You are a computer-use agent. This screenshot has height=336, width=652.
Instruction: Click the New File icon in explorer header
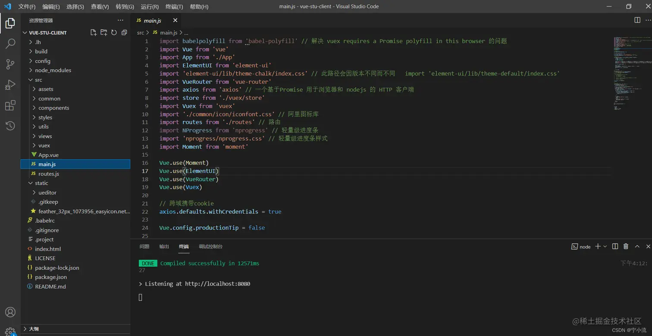pyautogui.click(x=94, y=32)
